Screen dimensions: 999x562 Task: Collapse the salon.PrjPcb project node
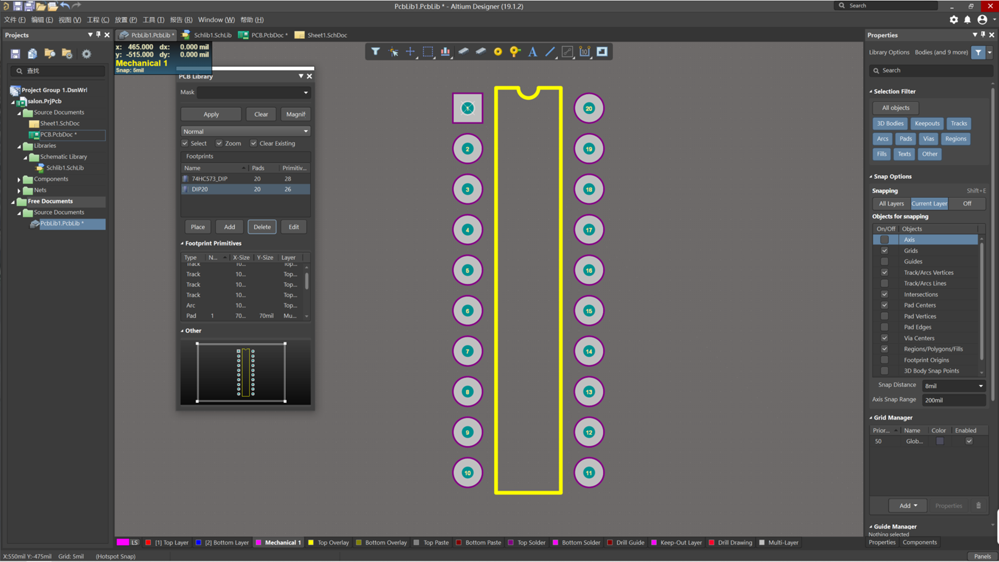13,102
